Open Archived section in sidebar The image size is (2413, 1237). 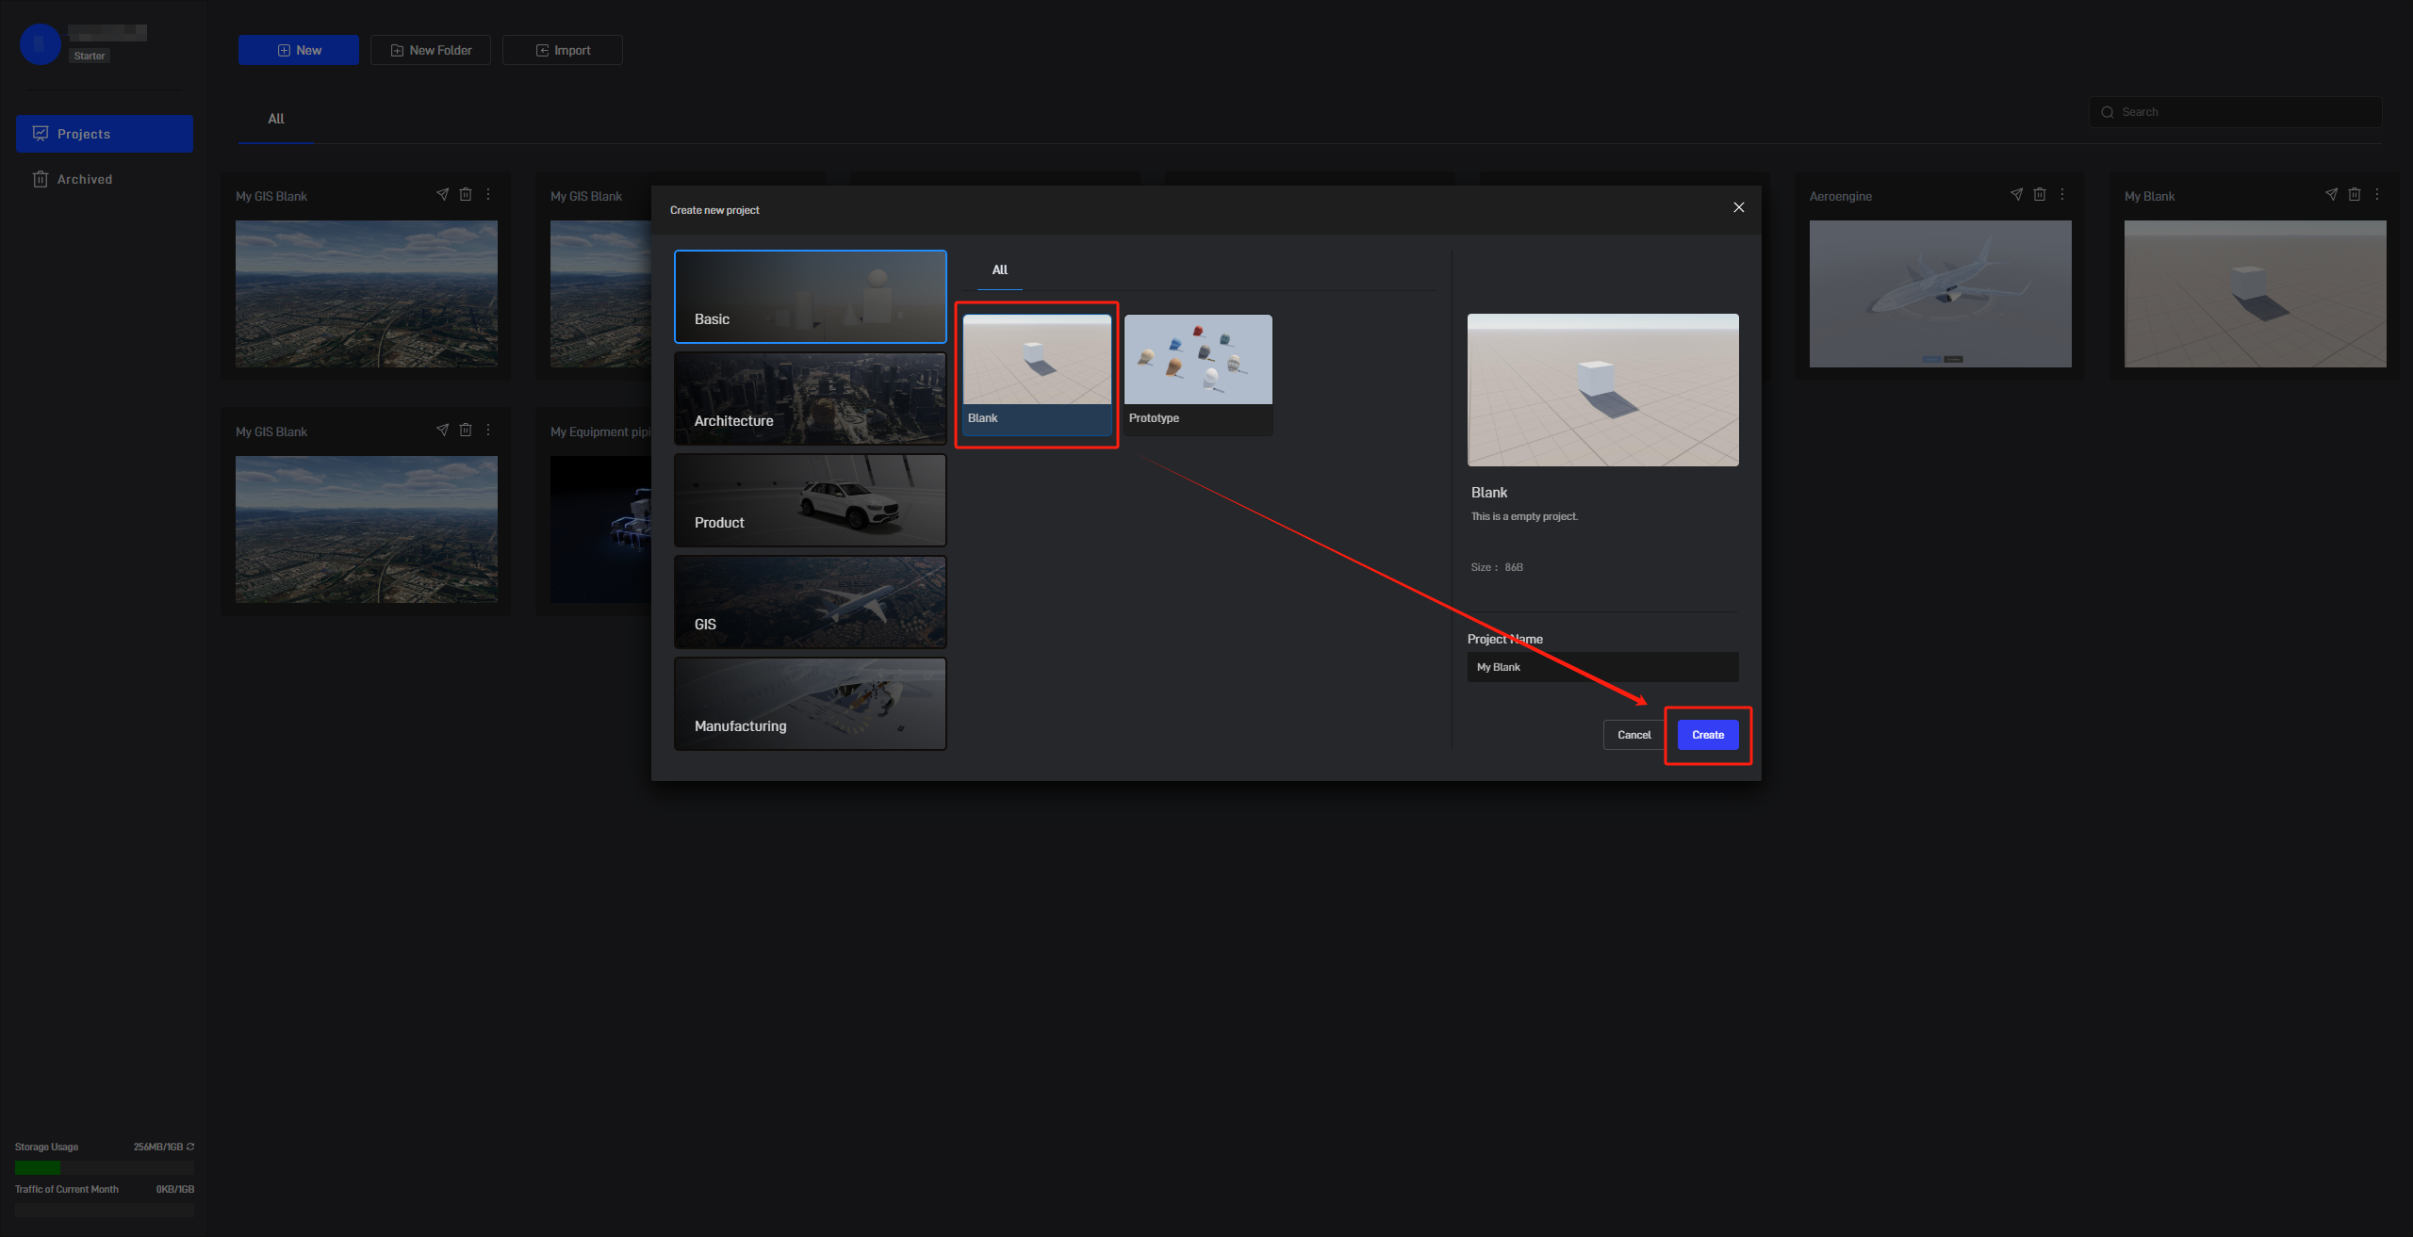pyautogui.click(x=105, y=179)
